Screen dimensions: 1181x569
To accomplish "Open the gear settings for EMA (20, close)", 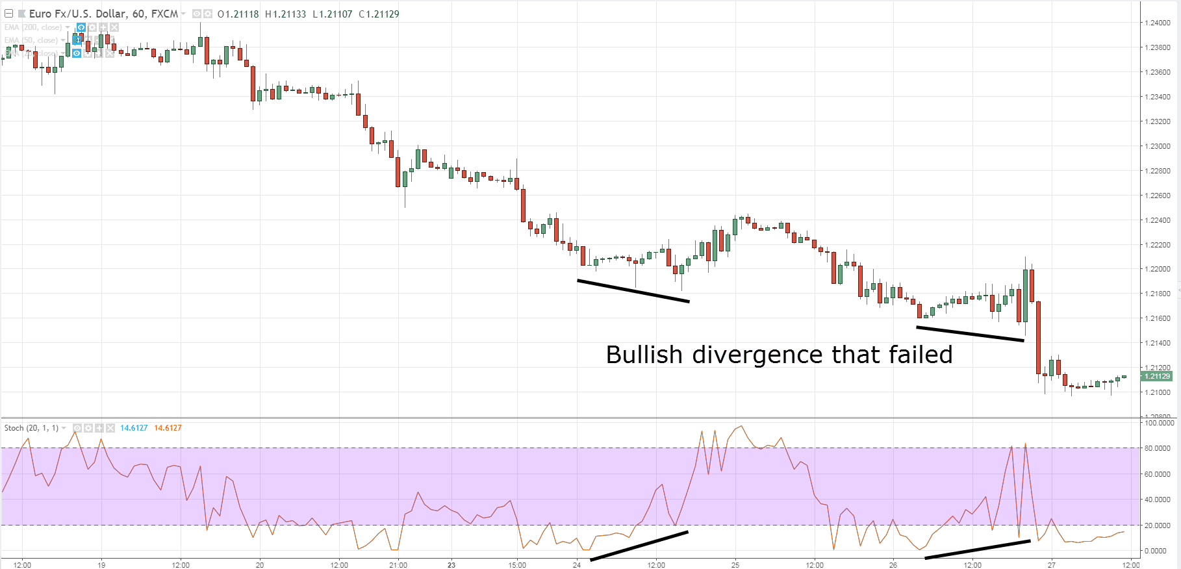I will (x=88, y=53).
